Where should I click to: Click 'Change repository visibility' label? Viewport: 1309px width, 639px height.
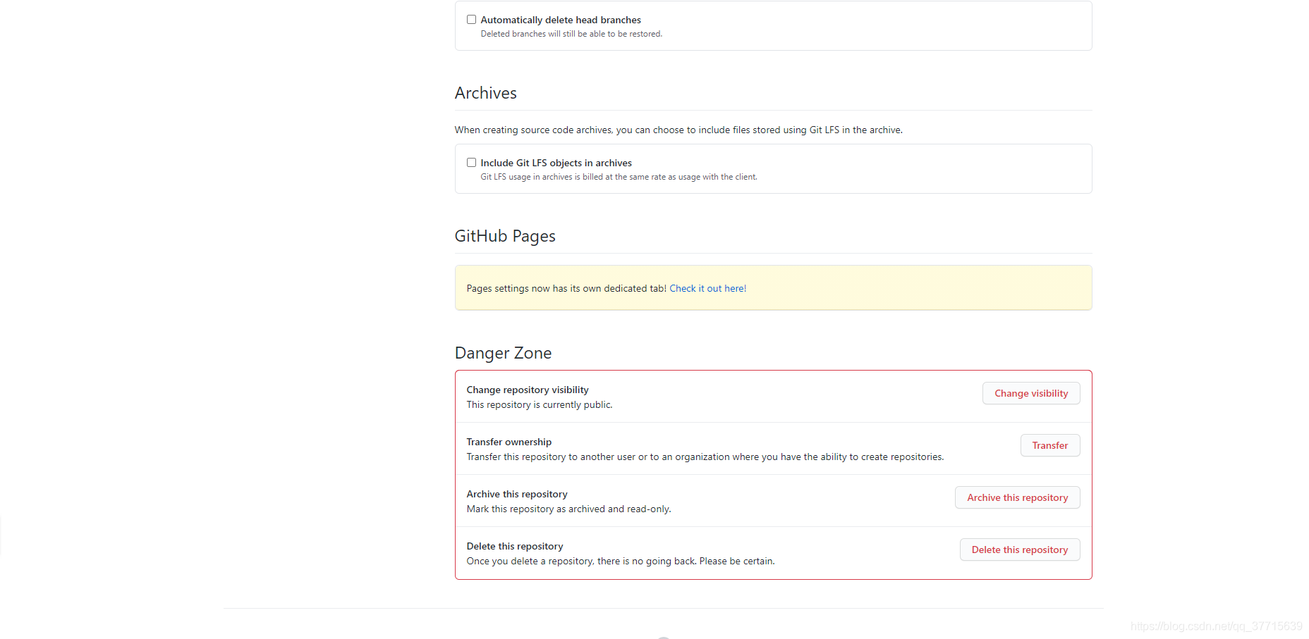(528, 390)
